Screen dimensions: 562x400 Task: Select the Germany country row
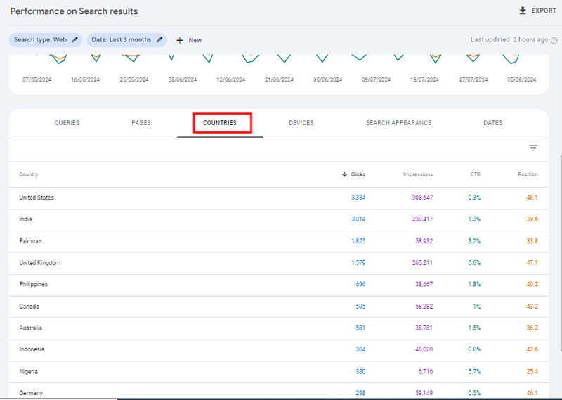tap(278, 391)
